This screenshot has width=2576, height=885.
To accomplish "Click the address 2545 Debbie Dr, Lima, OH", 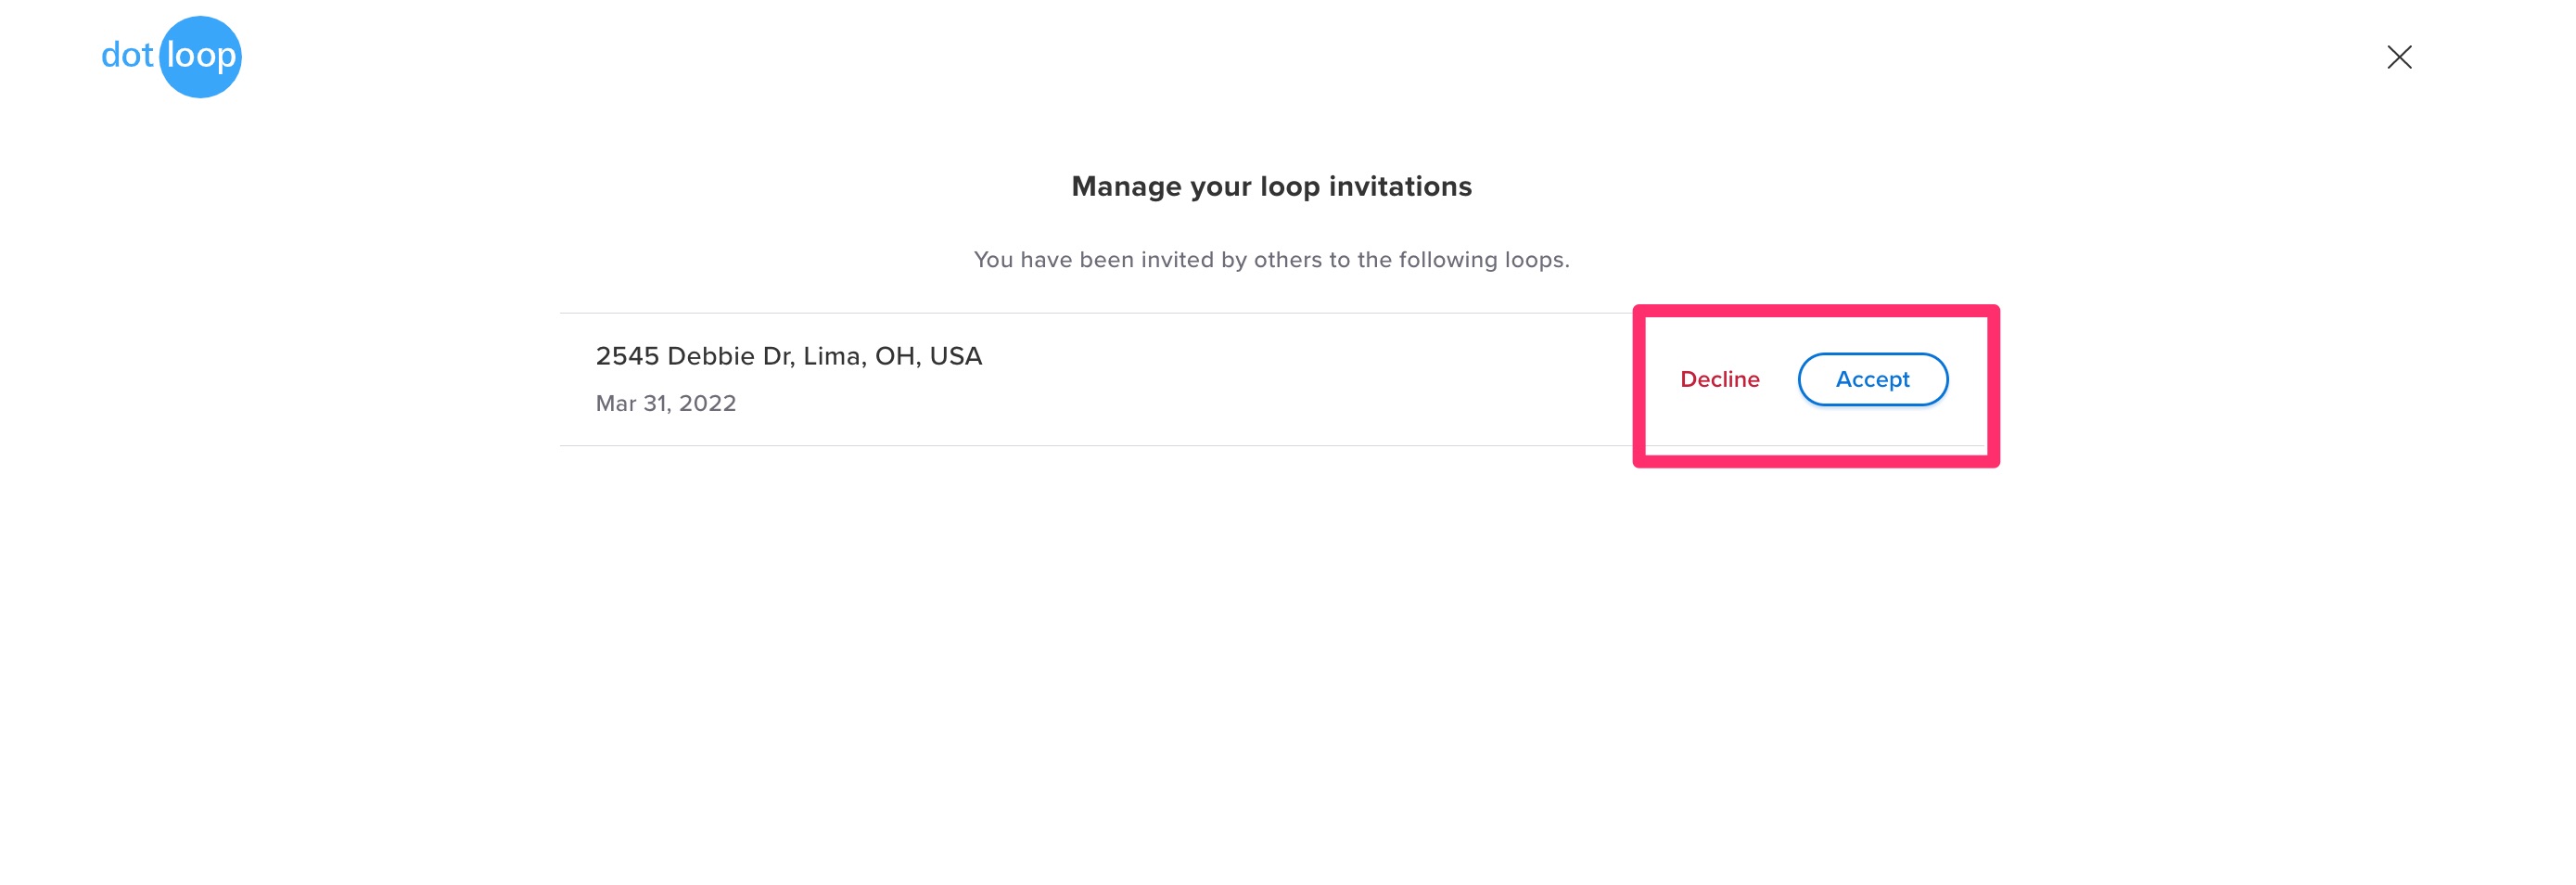I will tap(789, 355).
